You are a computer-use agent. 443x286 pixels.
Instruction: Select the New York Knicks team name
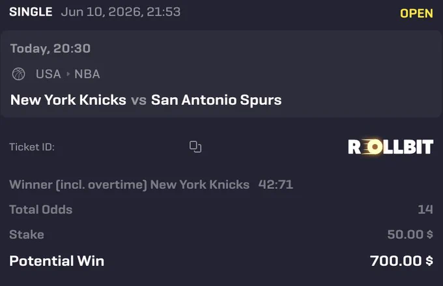68,100
